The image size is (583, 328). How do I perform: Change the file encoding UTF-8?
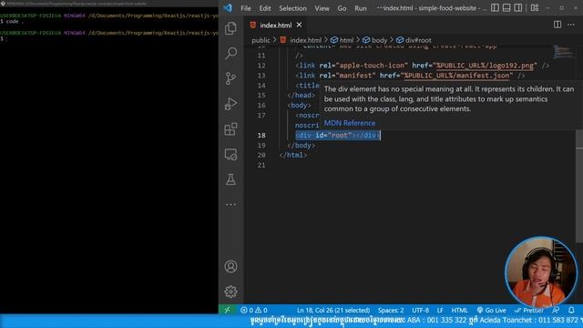[x=420, y=310]
